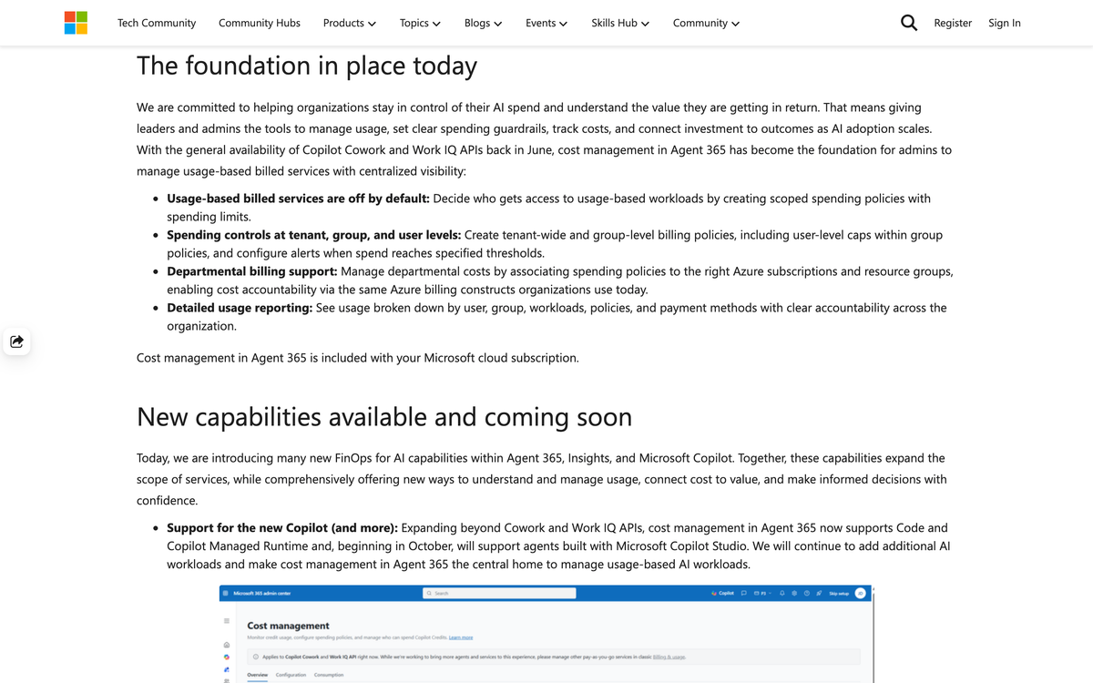Click "Support for the new Copilot (and more):"
This screenshot has width=1093, height=683.
282,527
